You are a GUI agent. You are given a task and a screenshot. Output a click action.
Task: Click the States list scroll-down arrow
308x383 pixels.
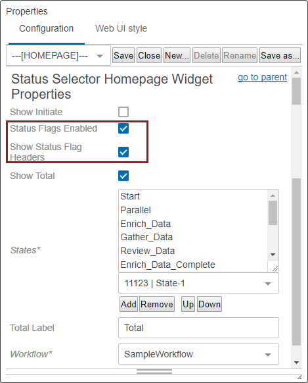273,255
